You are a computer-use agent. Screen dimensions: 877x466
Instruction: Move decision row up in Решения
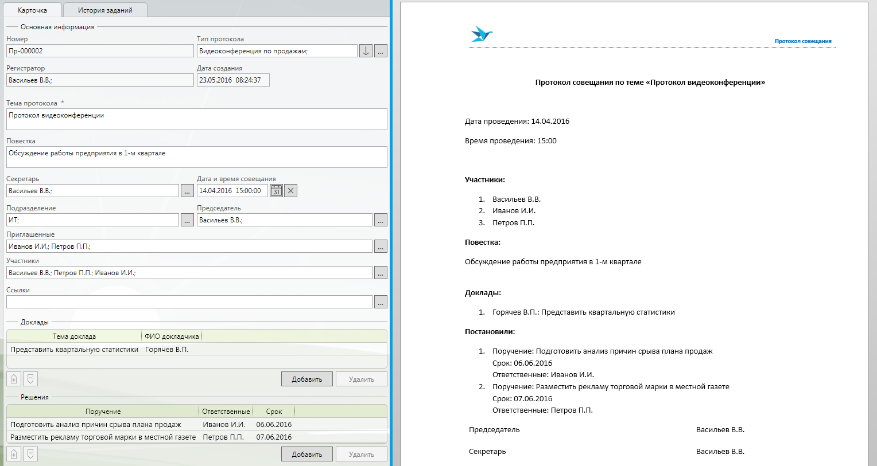14,454
